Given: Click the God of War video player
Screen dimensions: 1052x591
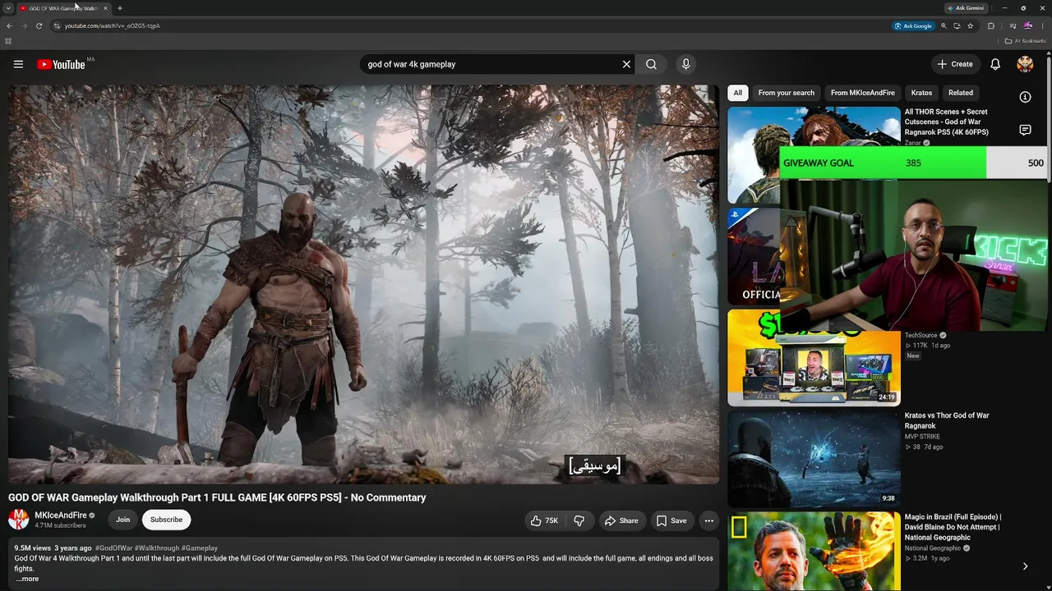Looking at the screenshot, I should [x=363, y=284].
